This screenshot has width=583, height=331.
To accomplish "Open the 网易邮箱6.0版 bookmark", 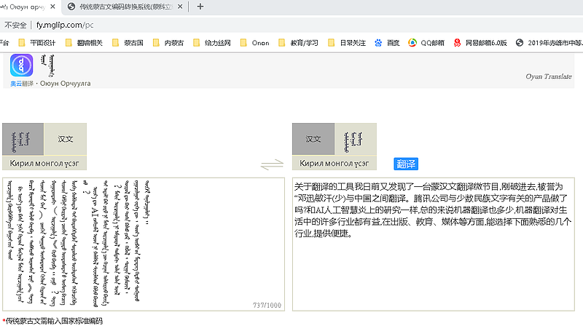I will pos(480,43).
